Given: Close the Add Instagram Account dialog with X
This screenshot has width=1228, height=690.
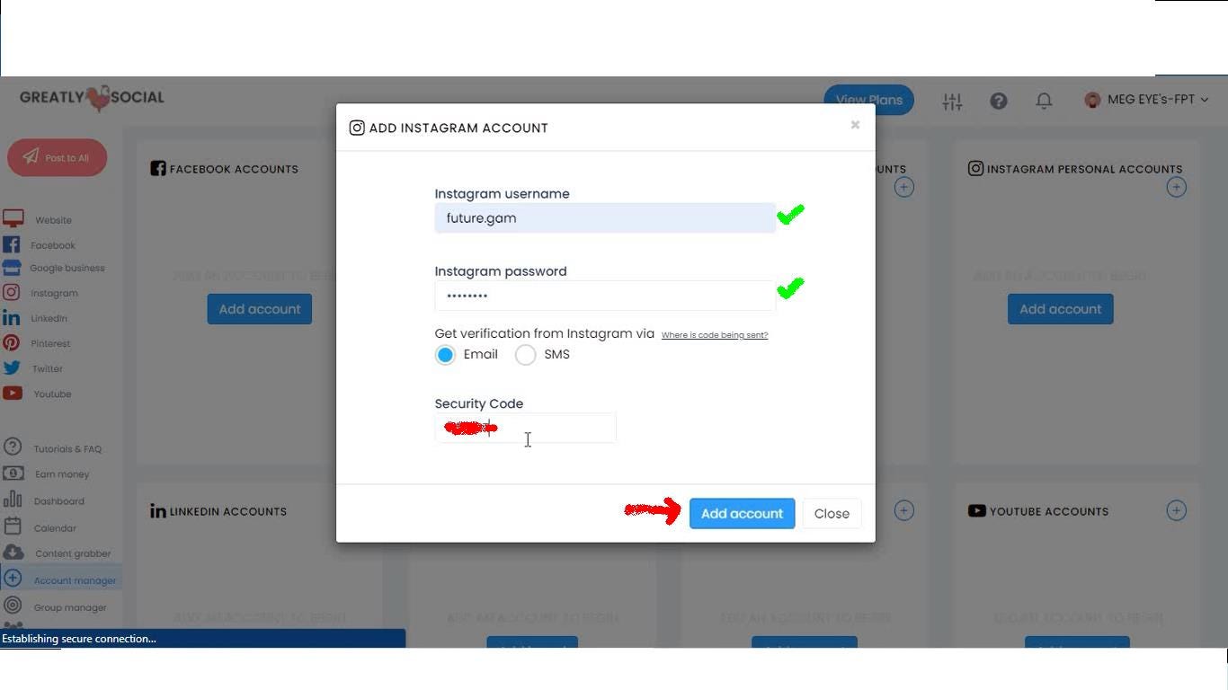Looking at the screenshot, I should [855, 125].
